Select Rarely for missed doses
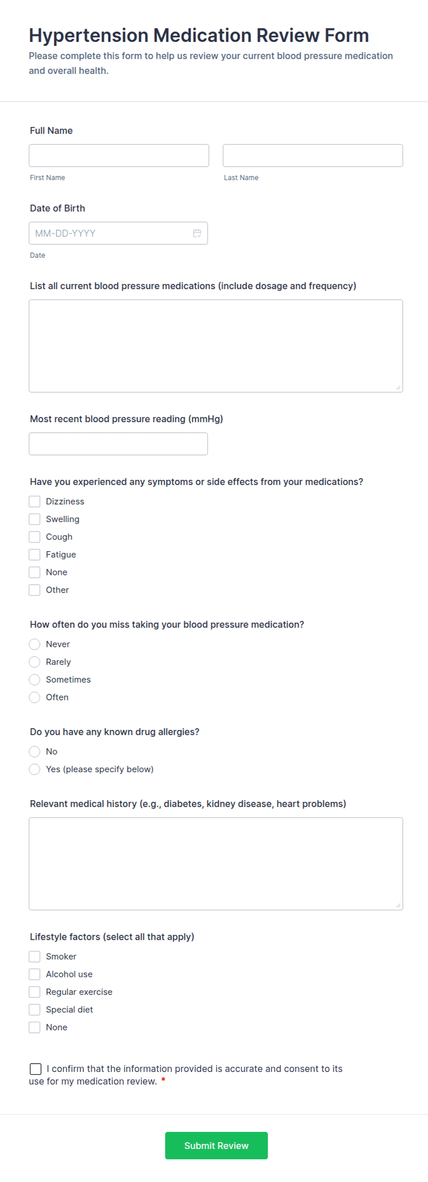The height and width of the screenshot is (1182, 428). coord(34,662)
